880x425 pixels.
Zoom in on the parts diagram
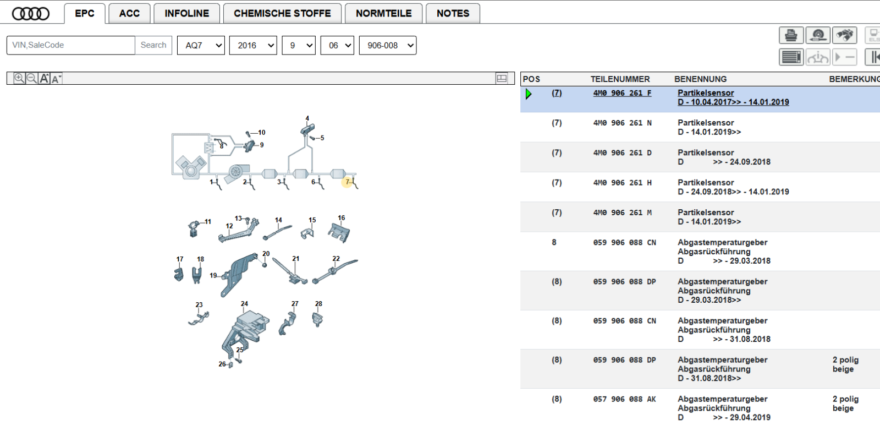click(x=19, y=78)
